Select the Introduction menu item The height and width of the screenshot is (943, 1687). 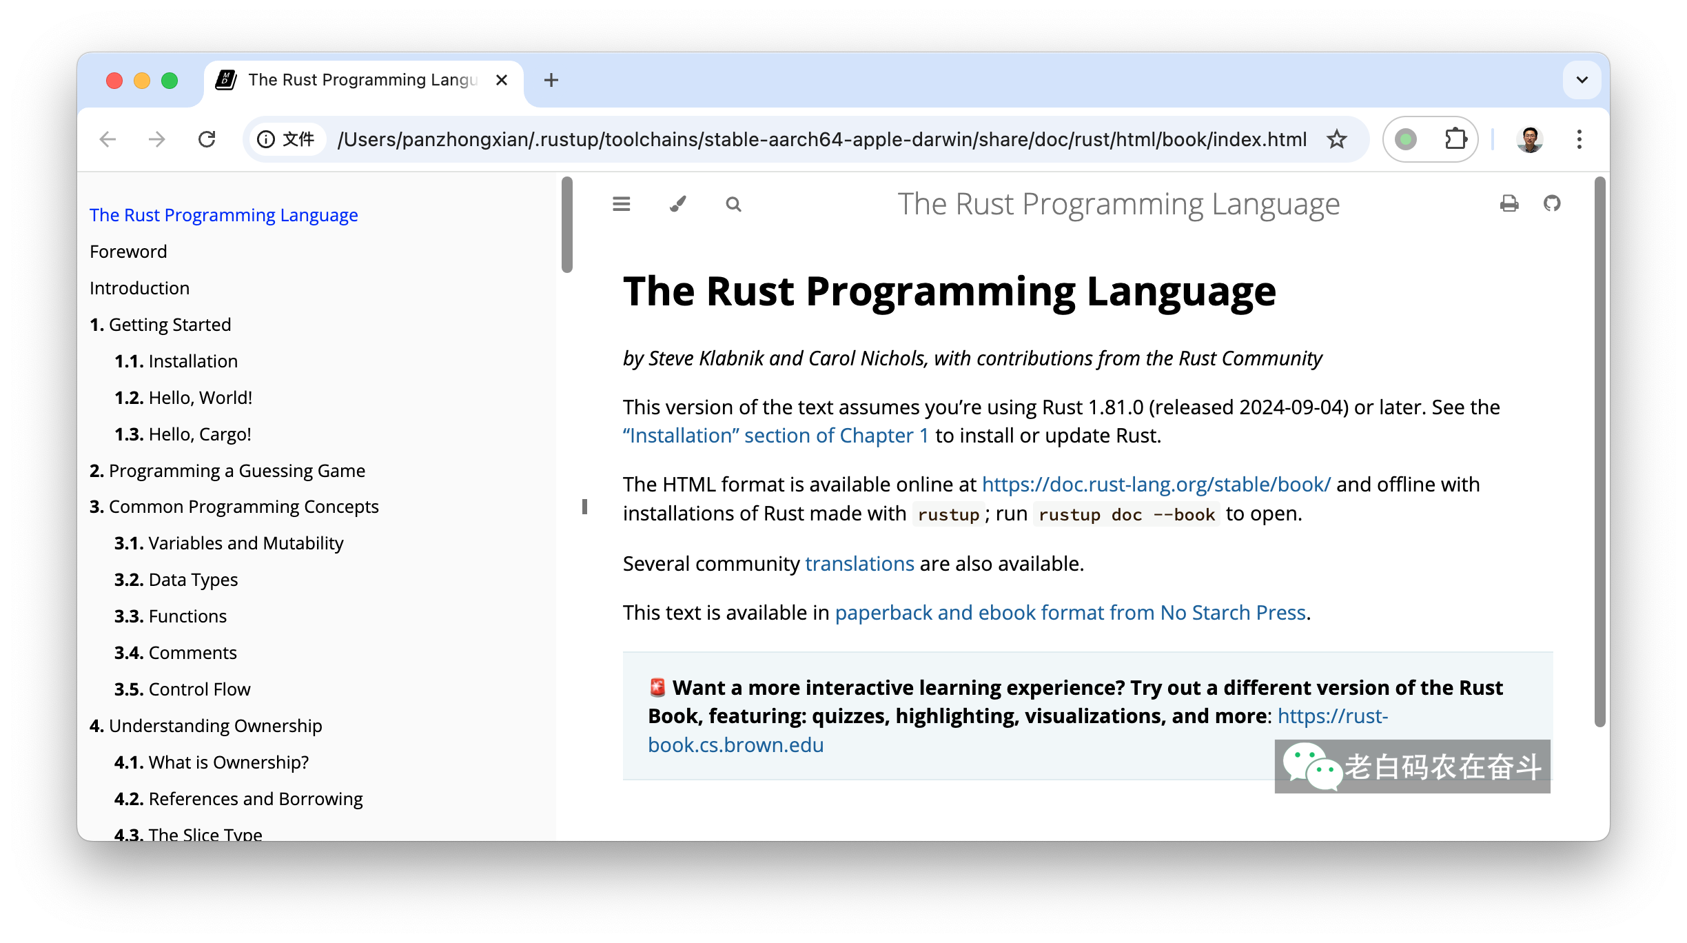140,287
